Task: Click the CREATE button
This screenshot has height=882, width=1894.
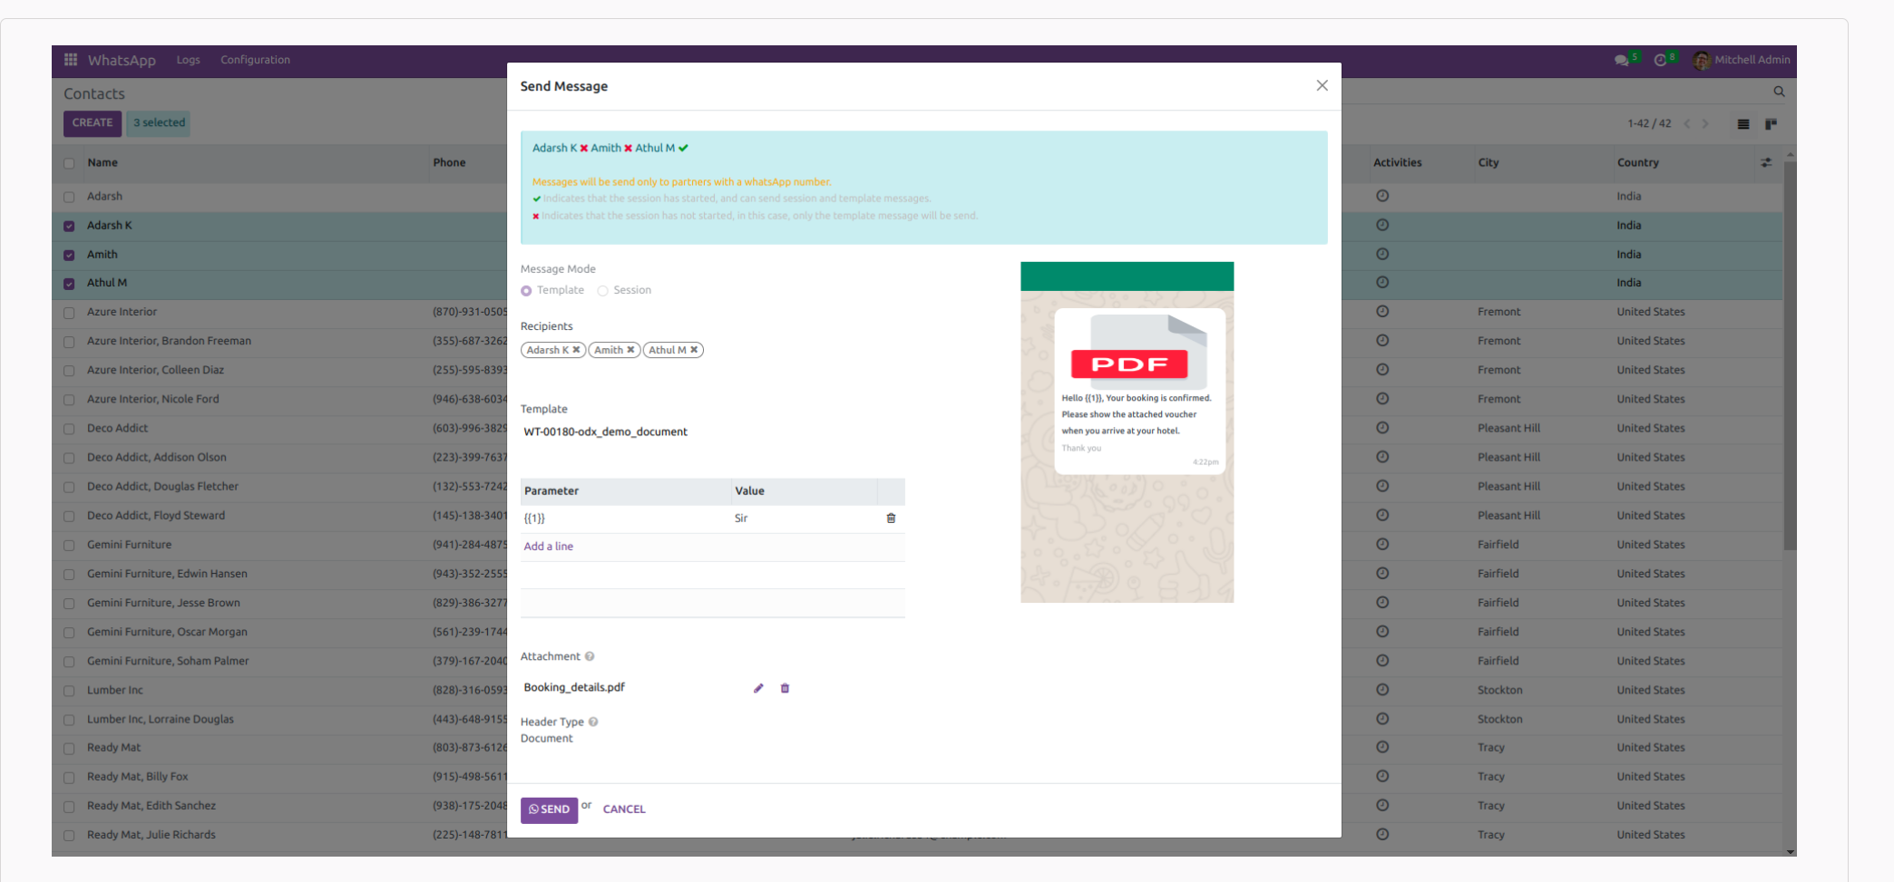Action: (93, 123)
